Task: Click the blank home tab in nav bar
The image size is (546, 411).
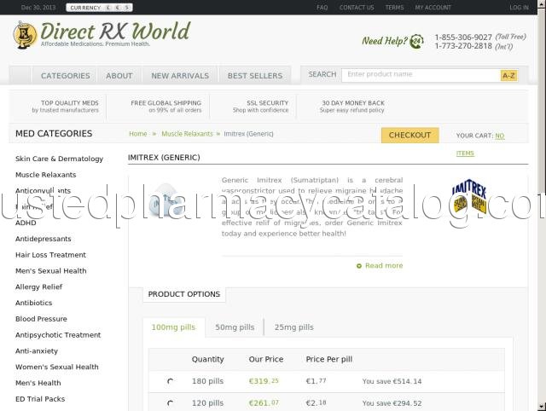Action: pyautogui.click(x=20, y=76)
